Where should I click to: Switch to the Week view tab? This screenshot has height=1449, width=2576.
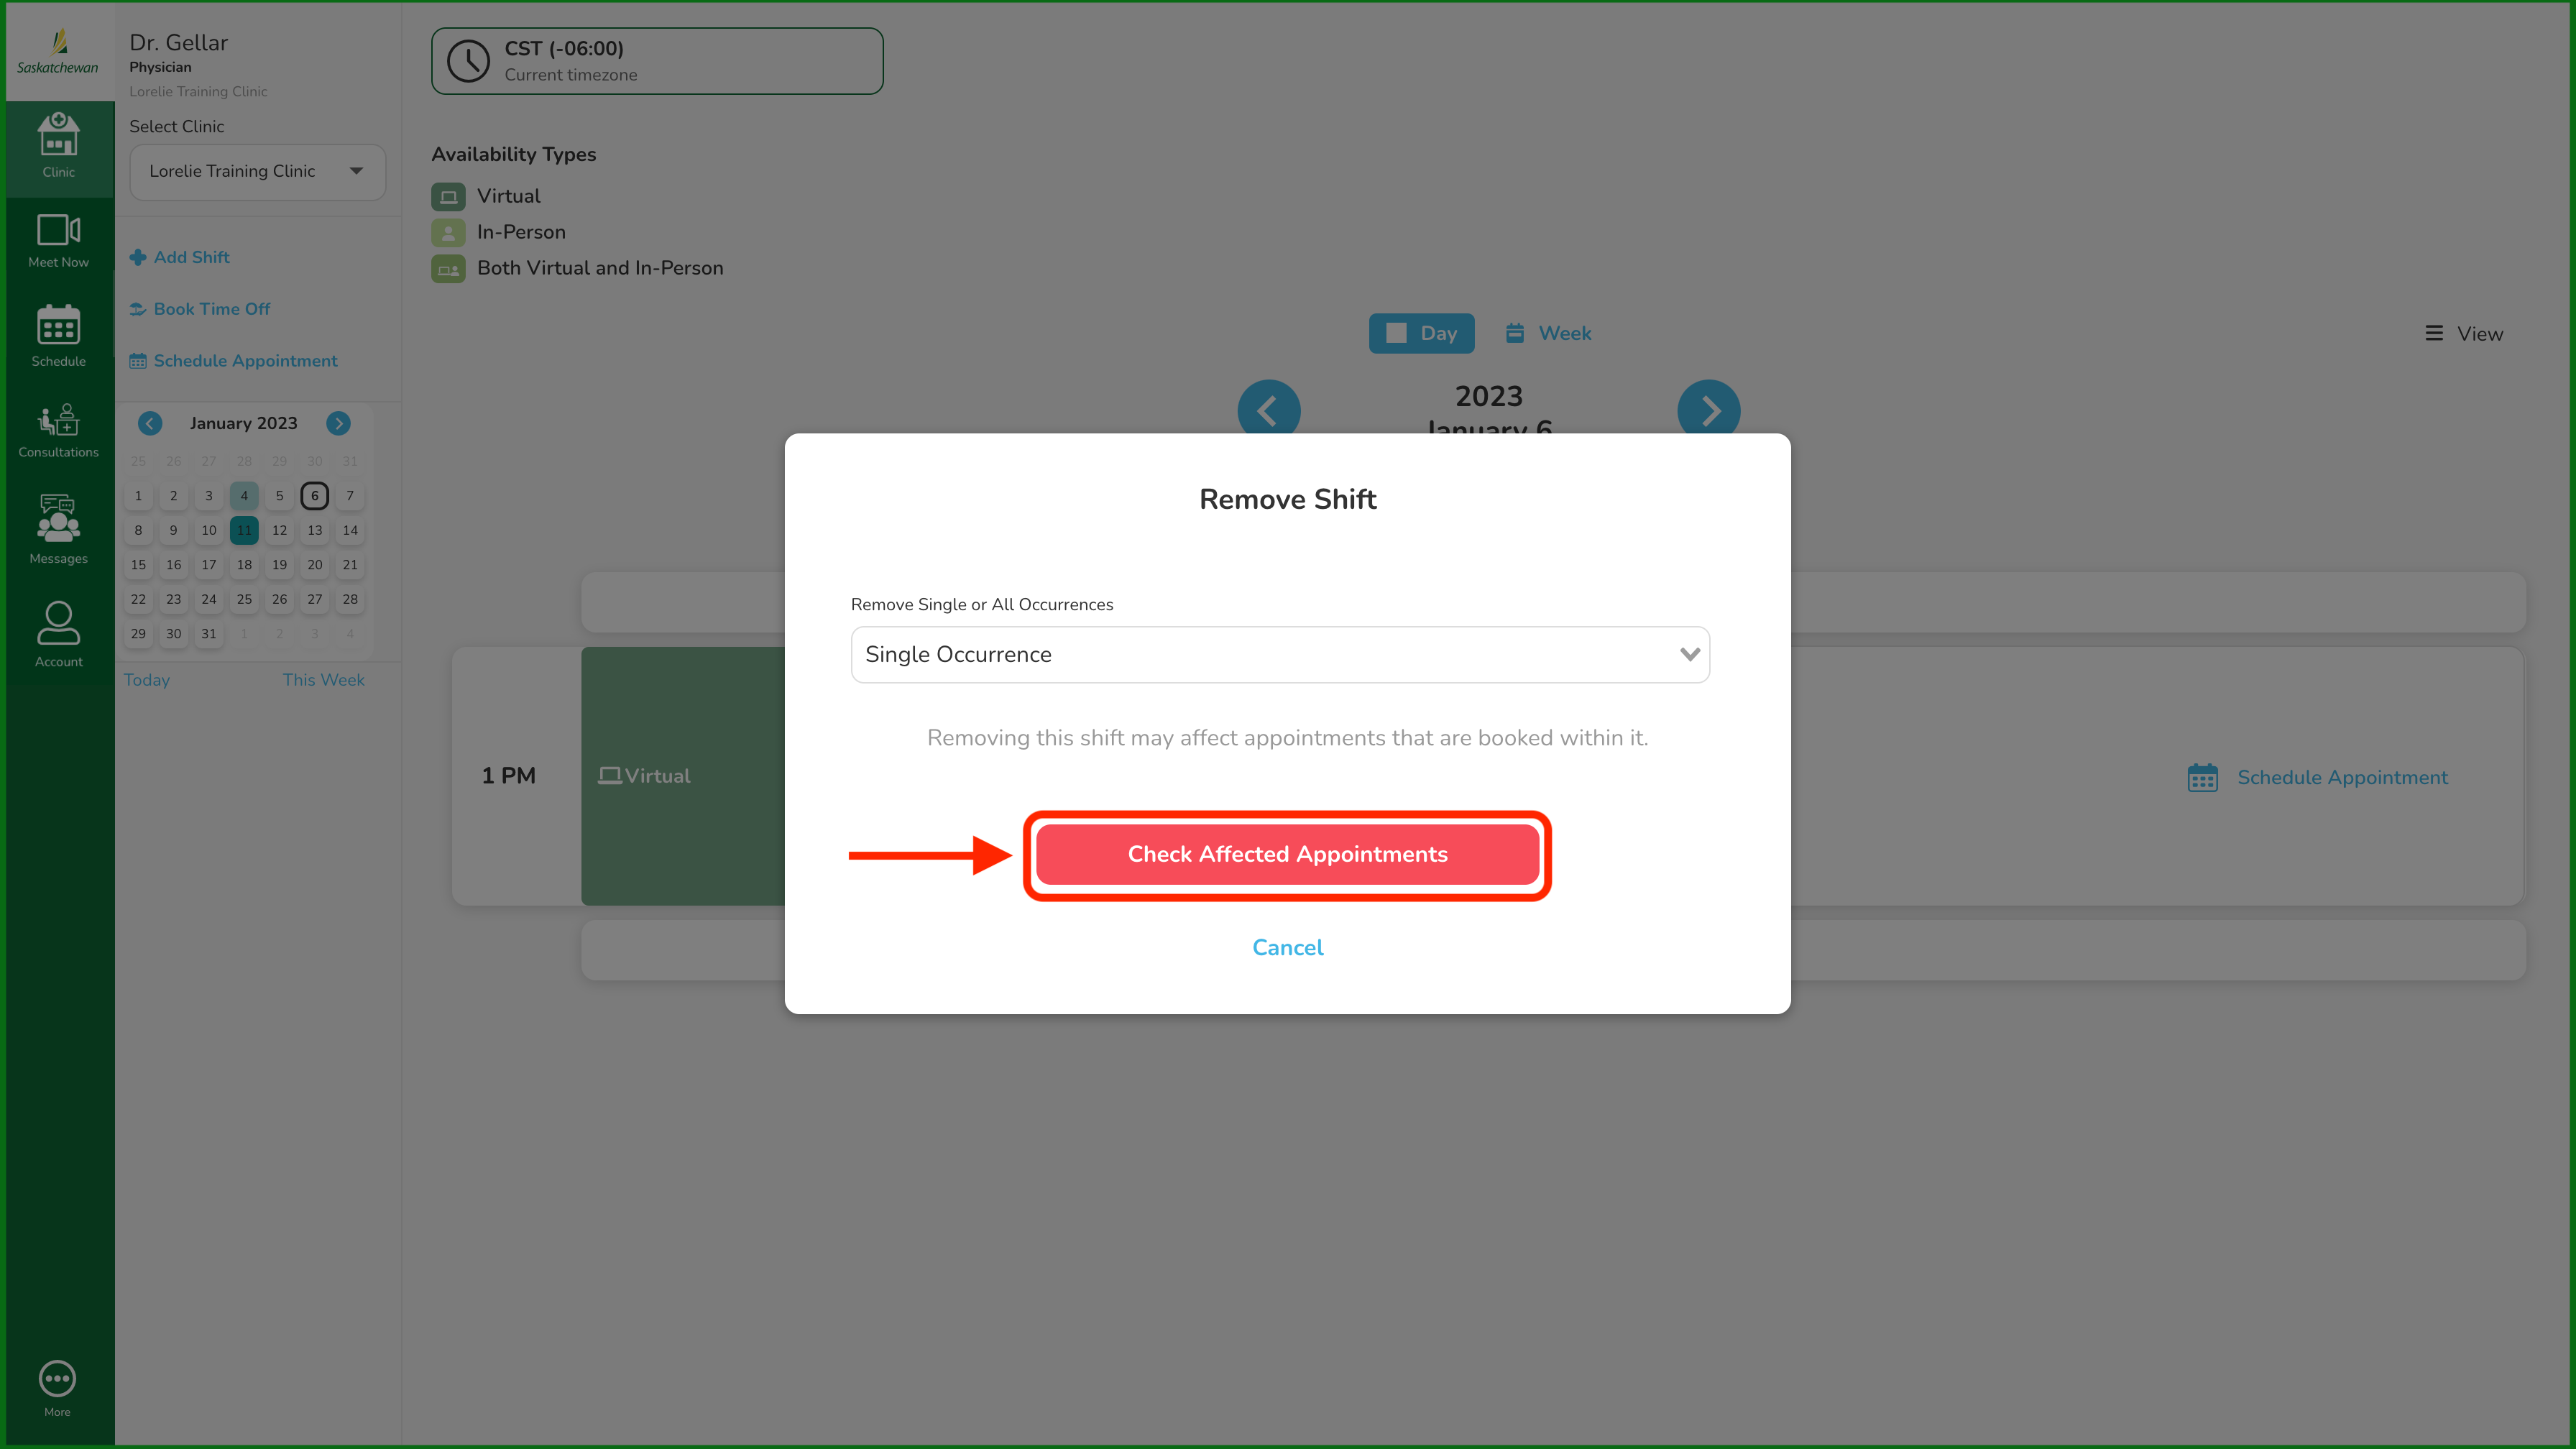1549,333
